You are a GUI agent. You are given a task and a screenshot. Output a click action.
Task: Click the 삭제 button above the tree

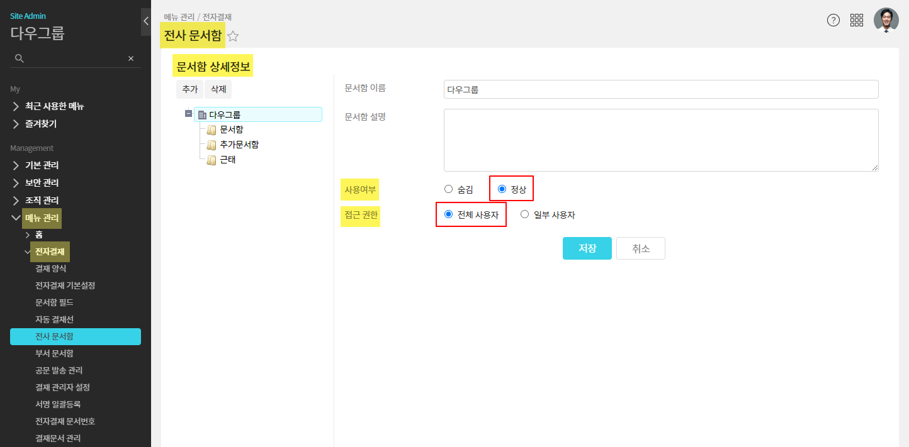(x=218, y=90)
